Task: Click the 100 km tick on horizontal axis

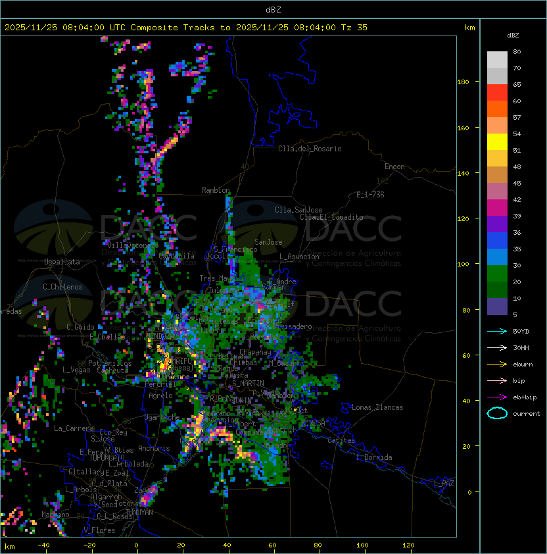Action: 363,545
